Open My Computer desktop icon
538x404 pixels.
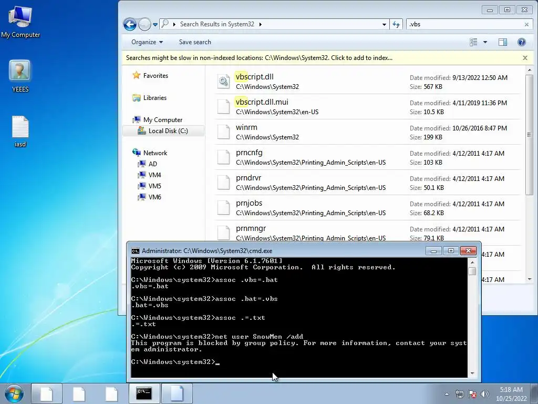[x=20, y=21]
